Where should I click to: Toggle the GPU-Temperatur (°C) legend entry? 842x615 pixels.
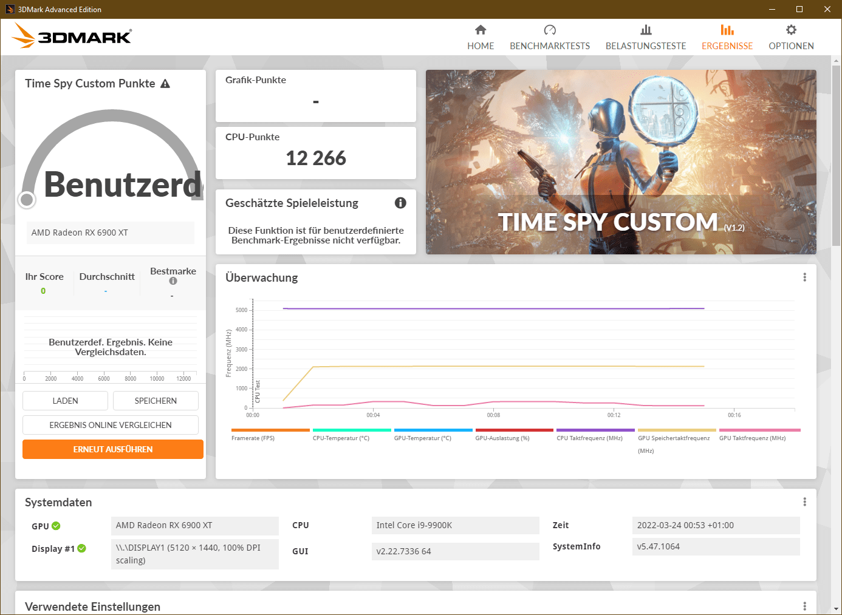tap(433, 435)
